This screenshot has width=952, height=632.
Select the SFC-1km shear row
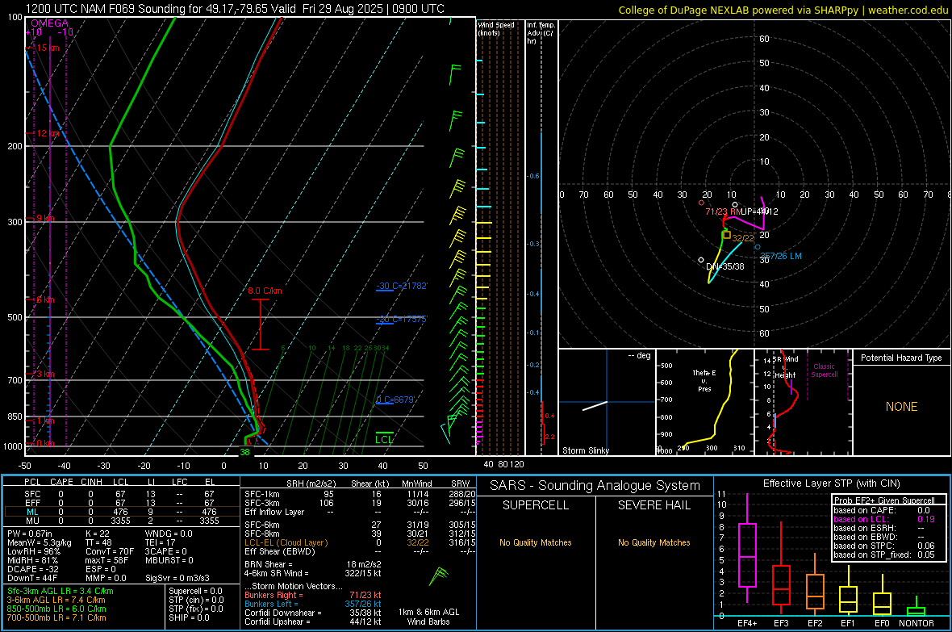(x=360, y=494)
